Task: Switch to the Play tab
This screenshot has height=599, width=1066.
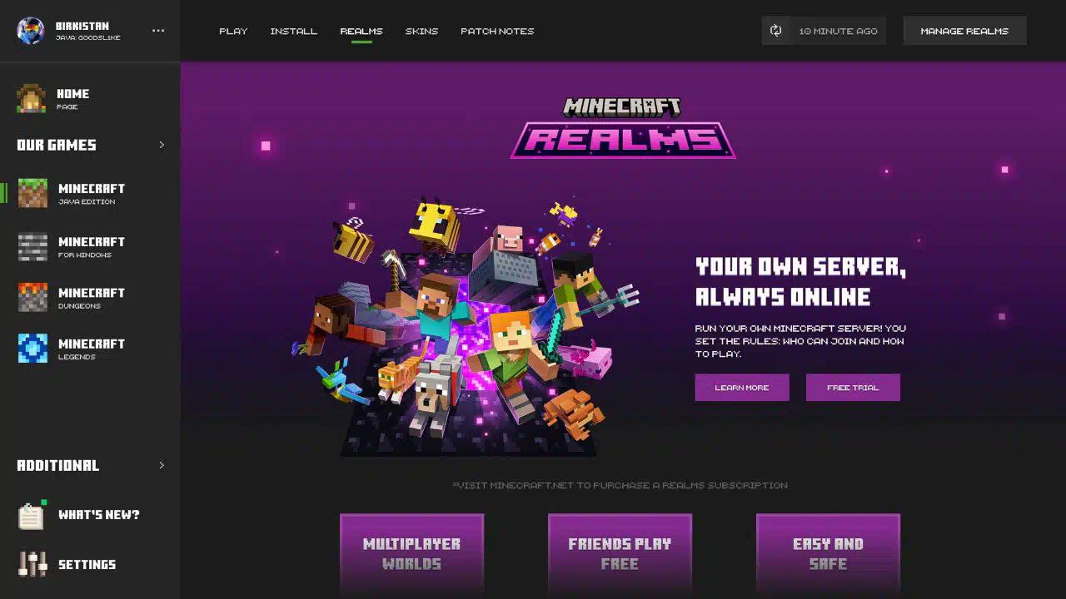Action: 233,31
